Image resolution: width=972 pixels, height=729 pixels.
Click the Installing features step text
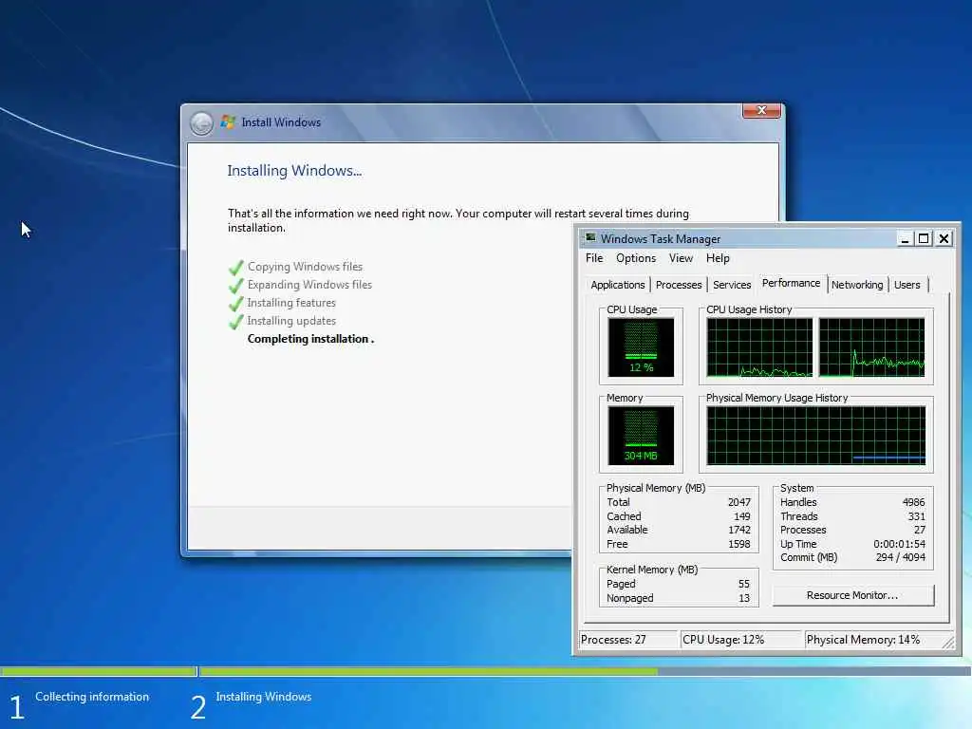[x=291, y=303]
